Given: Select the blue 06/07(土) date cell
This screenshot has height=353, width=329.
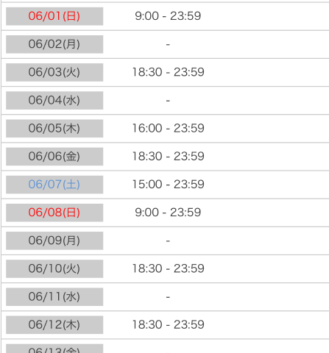Looking at the screenshot, I should (54, 185).
